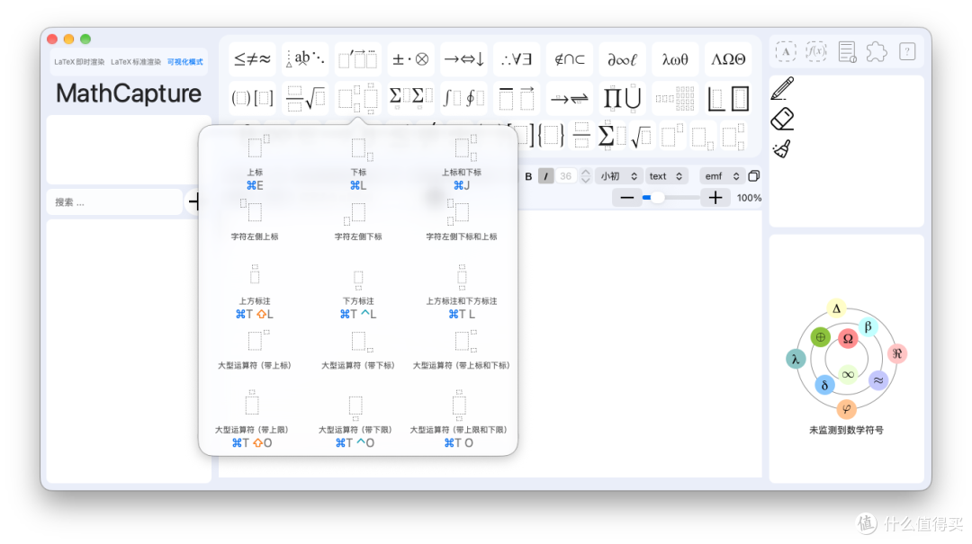Open the plugin puzzle-piece icon
This screenshot has height=544, width=972.
(877, 51)
